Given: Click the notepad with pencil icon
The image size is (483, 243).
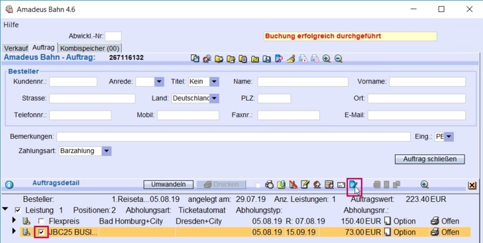Looking at the screenshot, I should tap(305, 185).
